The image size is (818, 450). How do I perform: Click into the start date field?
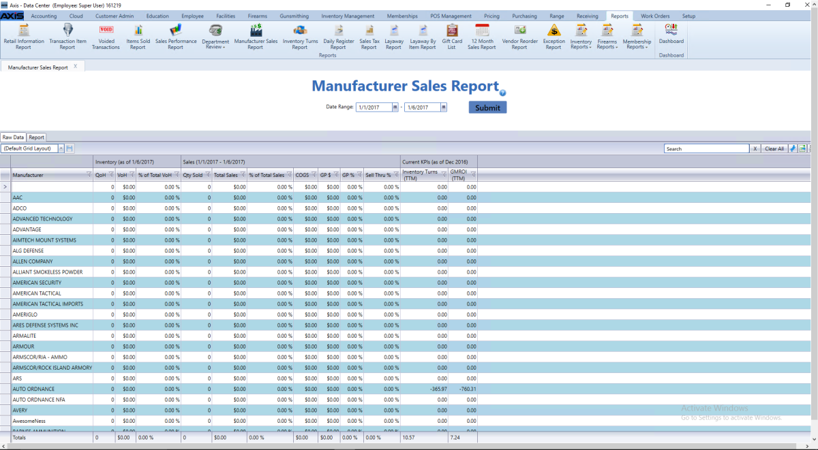coord(374,107)
